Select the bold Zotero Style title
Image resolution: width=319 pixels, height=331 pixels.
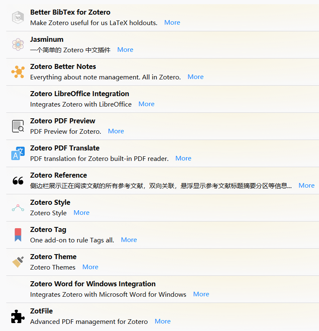50,202
